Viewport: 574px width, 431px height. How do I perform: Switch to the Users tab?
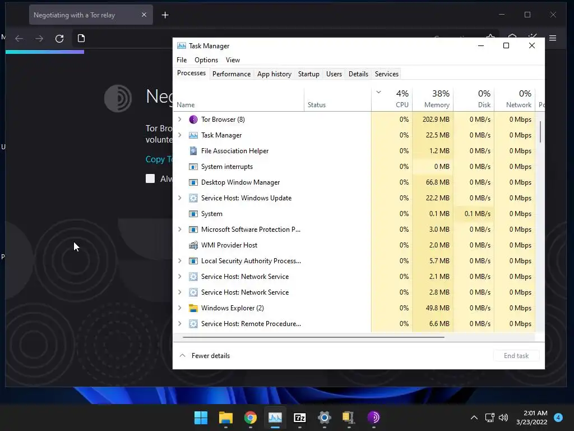[x=334, y=74]
